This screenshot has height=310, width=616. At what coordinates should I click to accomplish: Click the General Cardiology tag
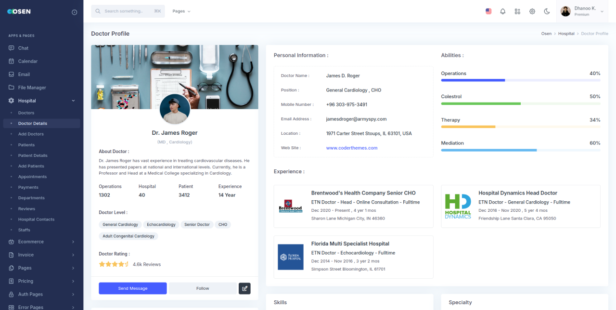120,225
